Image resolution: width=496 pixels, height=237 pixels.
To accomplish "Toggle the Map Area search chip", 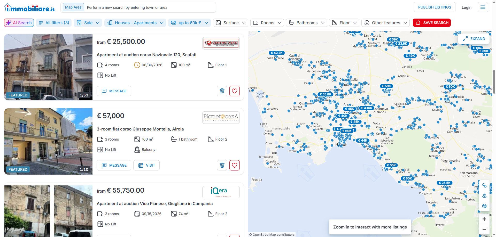I will click(73, 7).
